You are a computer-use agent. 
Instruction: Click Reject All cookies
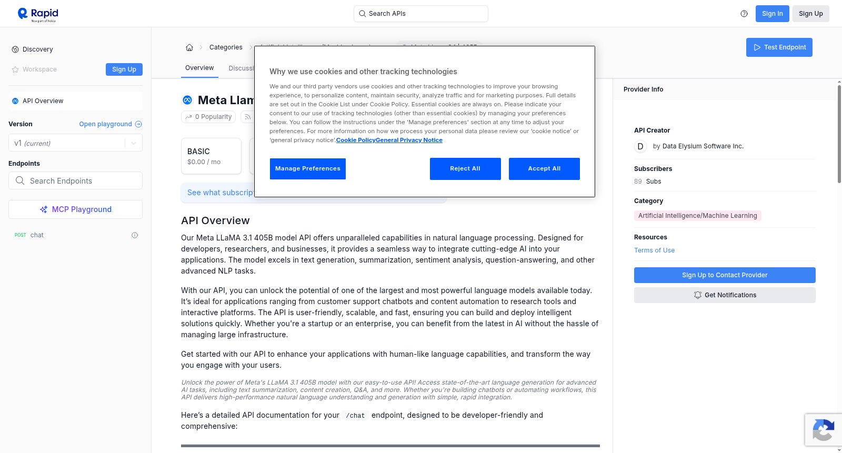point(465,169)
